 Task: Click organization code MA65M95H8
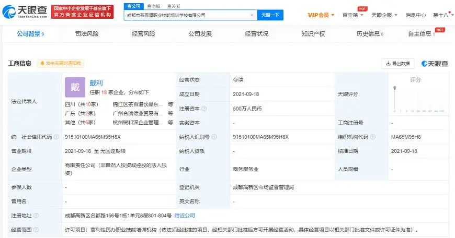406,137
